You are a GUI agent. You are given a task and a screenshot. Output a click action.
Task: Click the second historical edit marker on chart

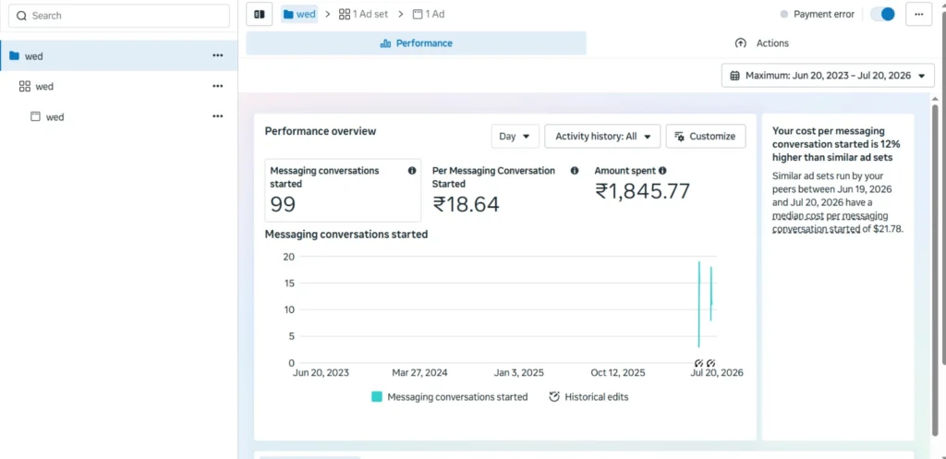710,363
